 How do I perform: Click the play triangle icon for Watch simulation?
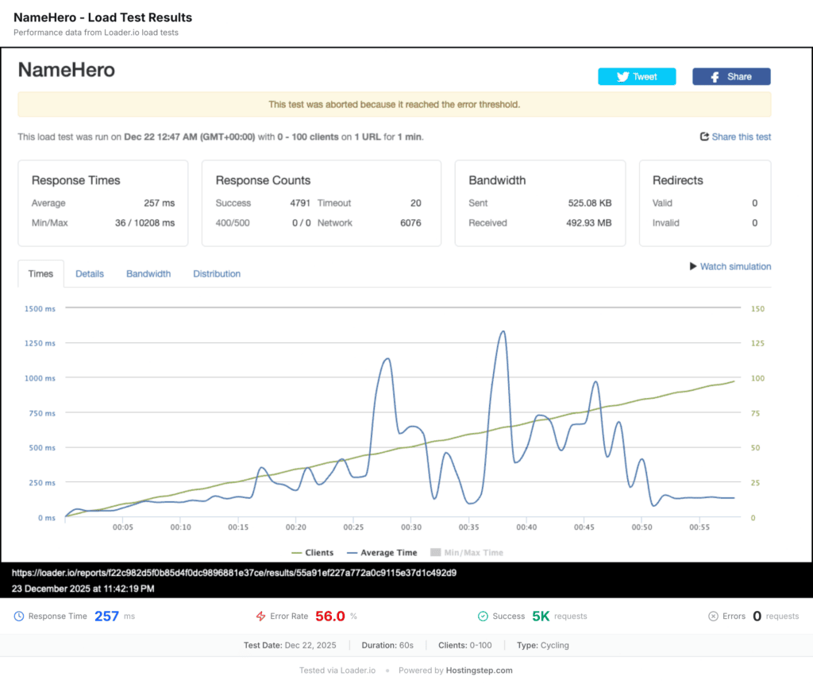pyautogui.click(x=692, y=266)
